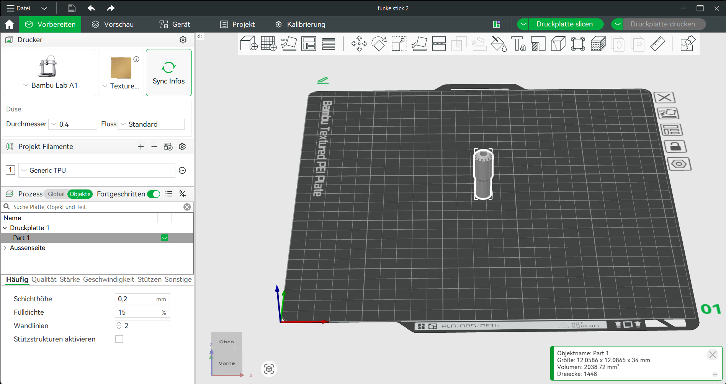Viewport: 726px width, 384px height.
Task: Open the Fluss Standard dropdown
Action: point(151,124)
